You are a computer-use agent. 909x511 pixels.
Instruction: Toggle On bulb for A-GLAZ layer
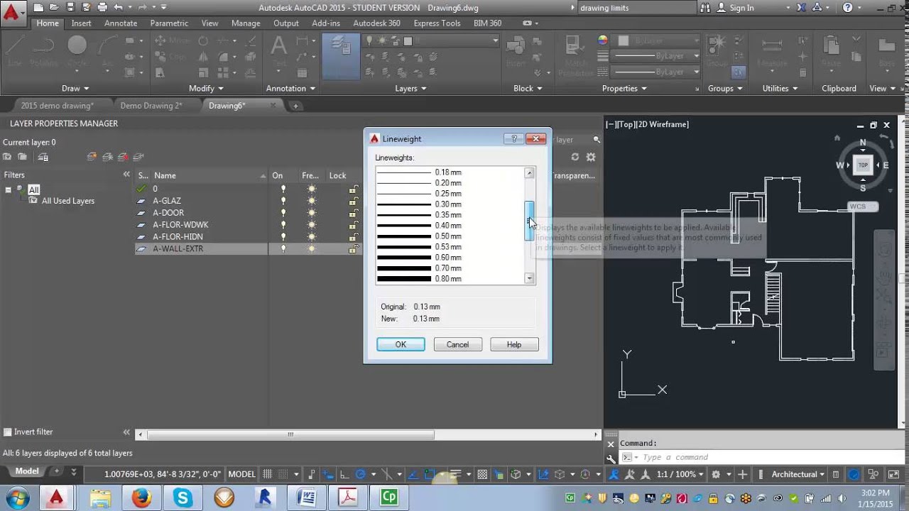(x=283, y=201)
